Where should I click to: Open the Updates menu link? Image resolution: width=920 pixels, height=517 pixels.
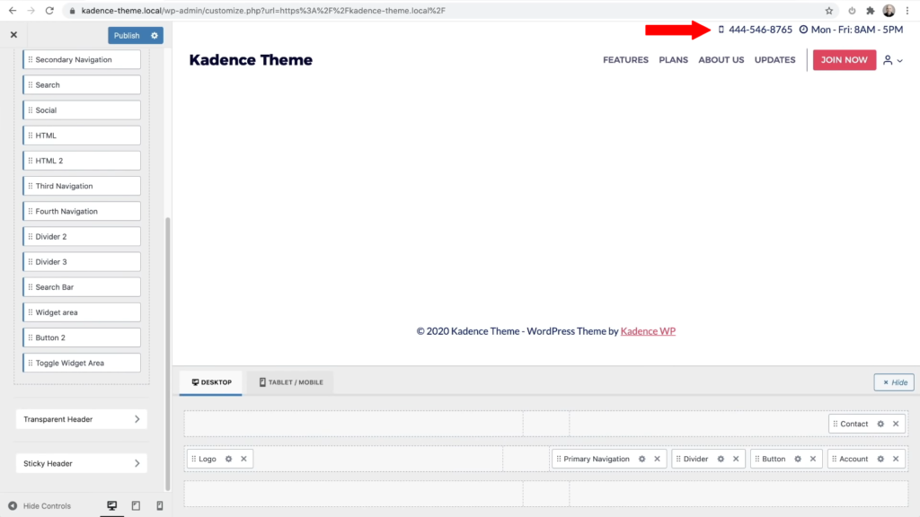point(775,60)
